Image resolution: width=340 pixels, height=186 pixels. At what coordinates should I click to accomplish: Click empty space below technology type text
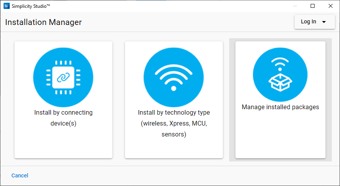(174, 148)
